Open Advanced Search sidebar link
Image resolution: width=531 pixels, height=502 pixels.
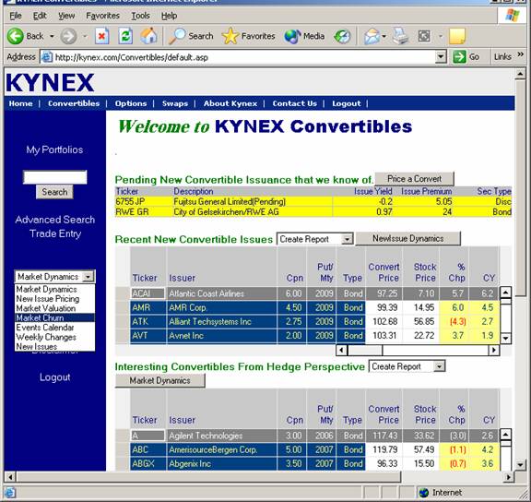coord(55,220)
